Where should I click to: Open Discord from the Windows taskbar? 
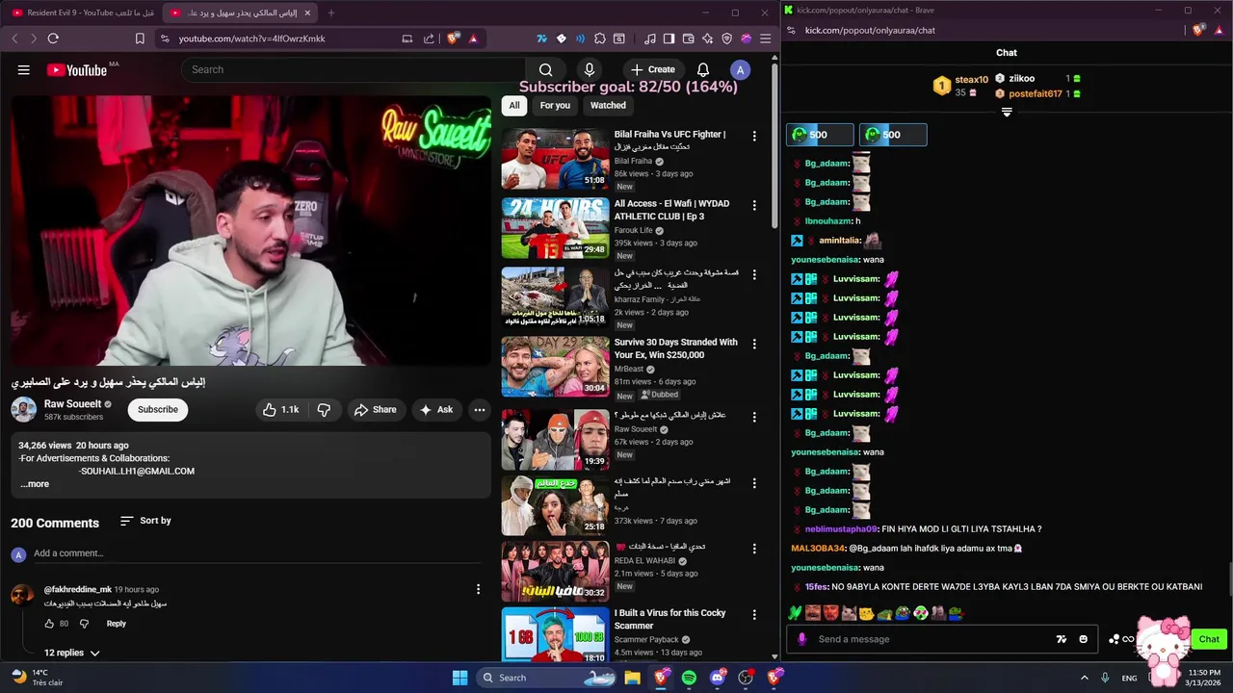pos(717,678)
